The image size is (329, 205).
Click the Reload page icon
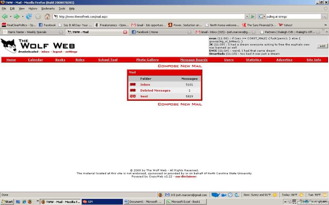pyautogui.click(x=29, y=16)
